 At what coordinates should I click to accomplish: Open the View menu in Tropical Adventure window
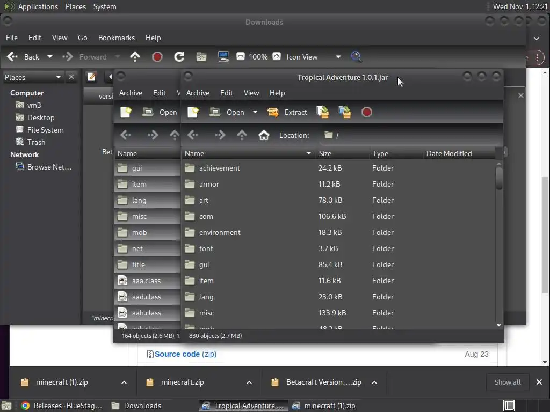coord(251,93)
